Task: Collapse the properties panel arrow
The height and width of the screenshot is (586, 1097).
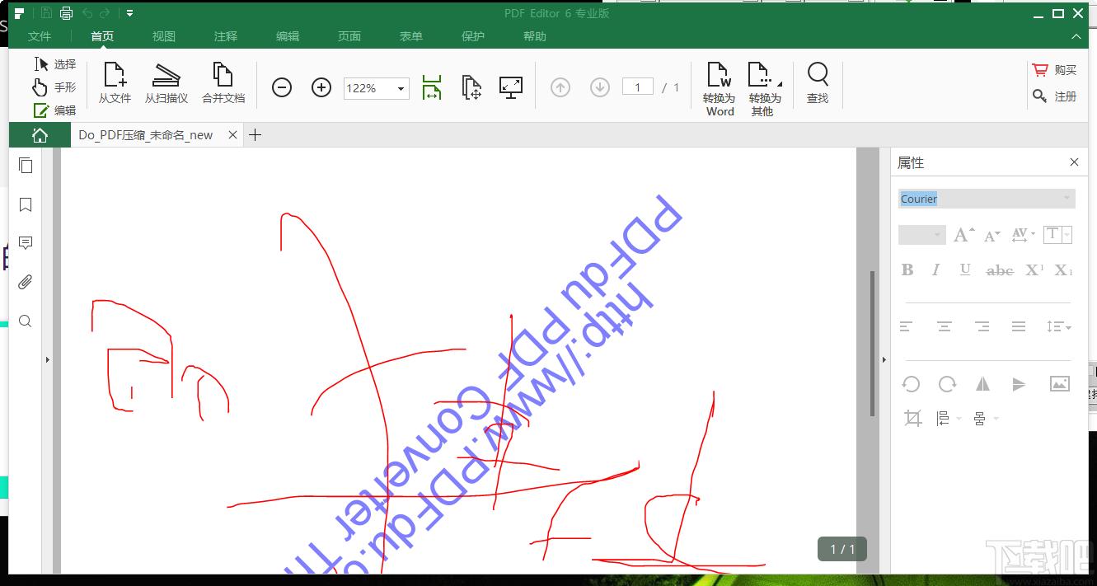Action: 884,359
